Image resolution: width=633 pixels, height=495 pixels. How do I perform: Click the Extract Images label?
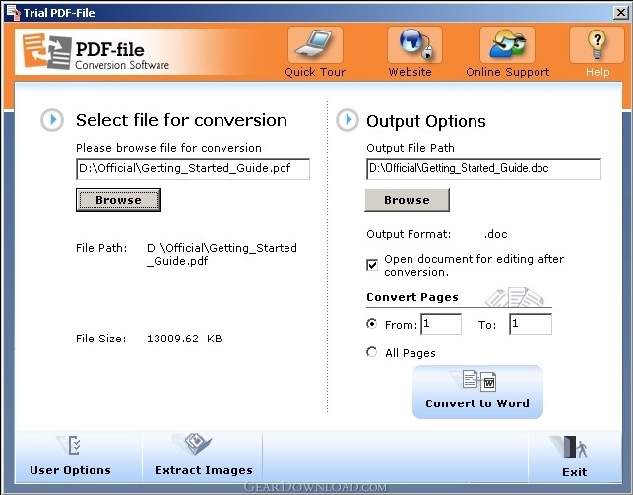(204, 470)
